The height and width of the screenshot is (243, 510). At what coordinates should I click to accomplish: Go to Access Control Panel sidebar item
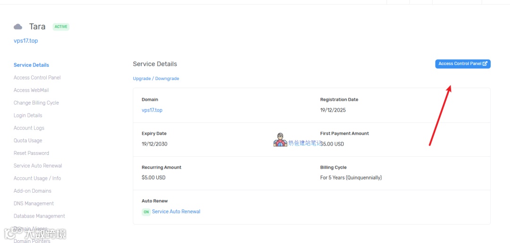pyautogui.click(x=37, y=78)
